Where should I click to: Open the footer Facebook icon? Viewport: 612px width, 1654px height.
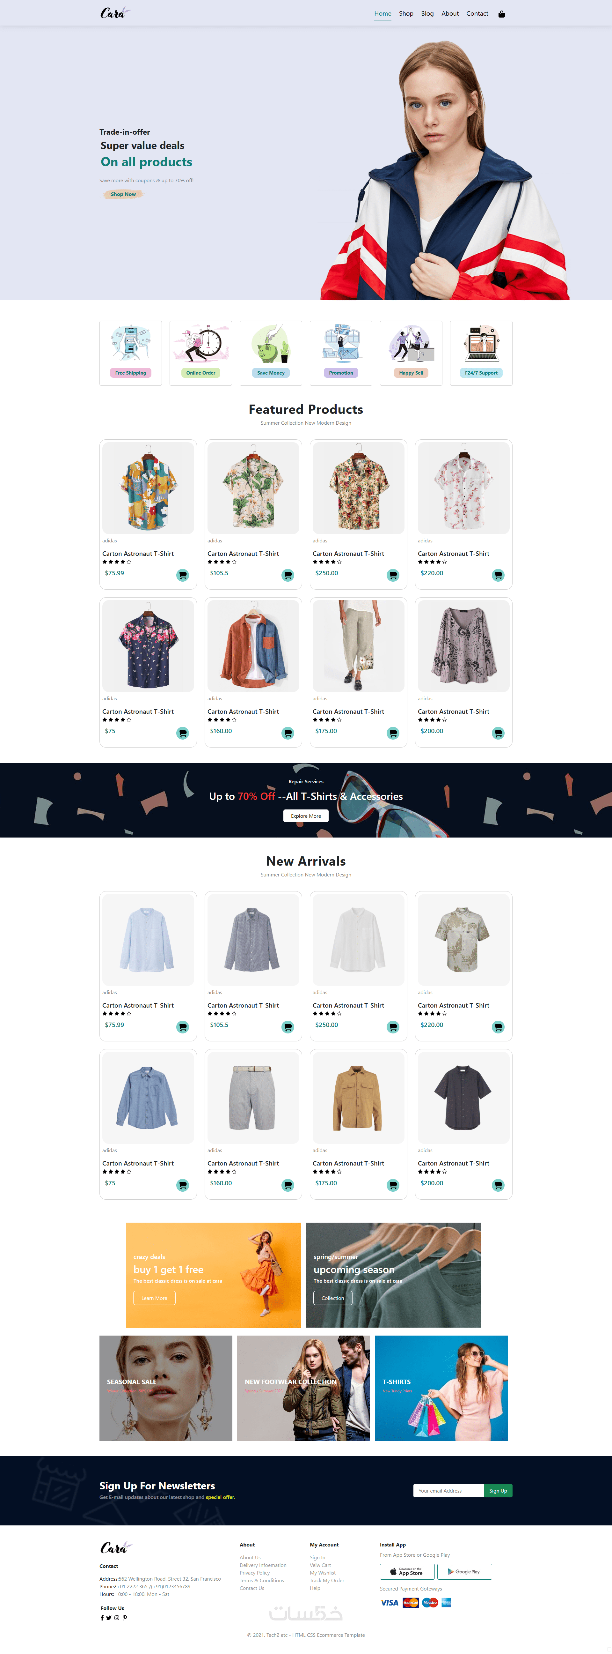pyautogui.click(x=102, y=1617)
